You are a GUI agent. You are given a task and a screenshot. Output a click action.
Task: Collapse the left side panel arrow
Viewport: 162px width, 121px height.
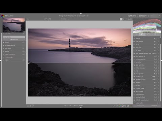pyautogui.click(x=1, y=61)
